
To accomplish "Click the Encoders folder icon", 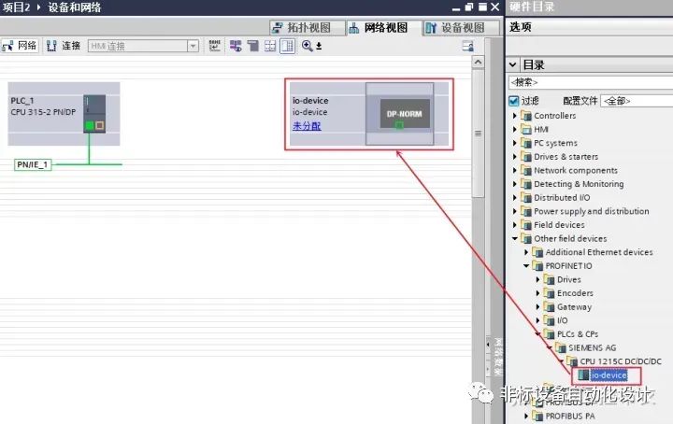I will pyautogui.click(x=550, y=293).
